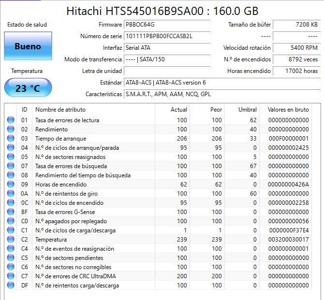Screen dimensions: 324x300
Task: Click status icon for attribute 01
Action: (11, 120)
